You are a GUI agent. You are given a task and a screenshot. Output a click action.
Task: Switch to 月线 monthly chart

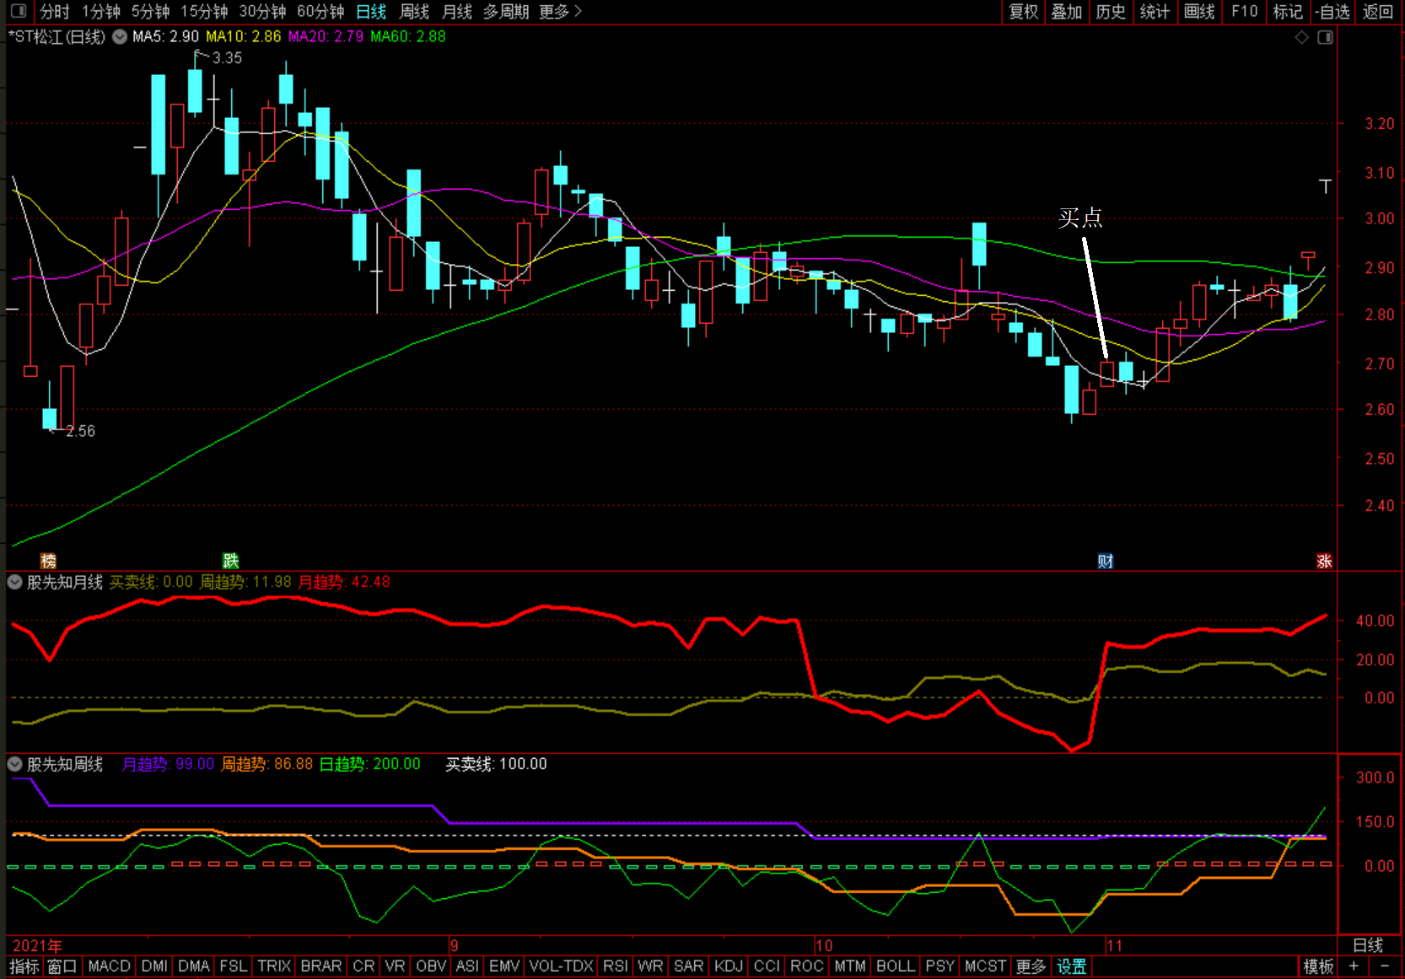tap(457, 11)
